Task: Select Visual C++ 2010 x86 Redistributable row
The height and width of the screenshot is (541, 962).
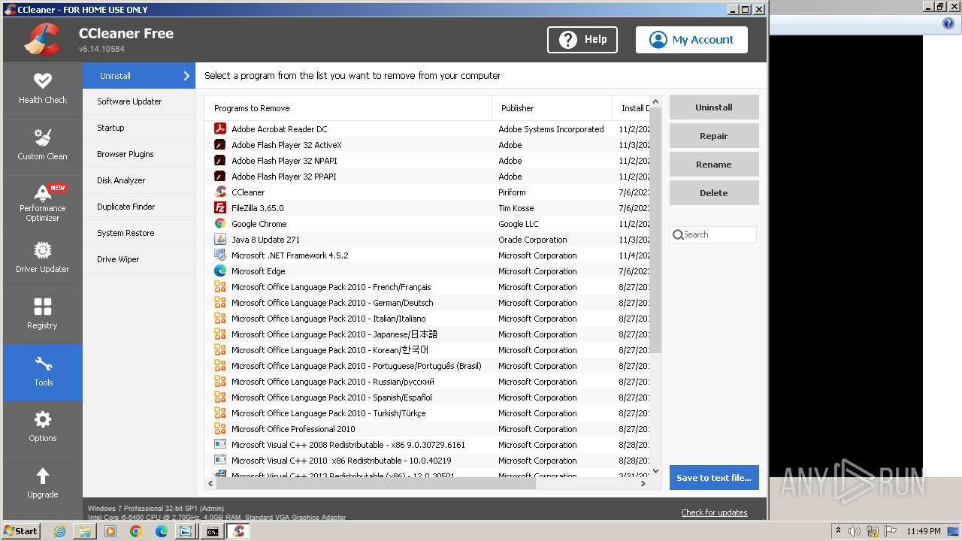Action: [428, 460]
